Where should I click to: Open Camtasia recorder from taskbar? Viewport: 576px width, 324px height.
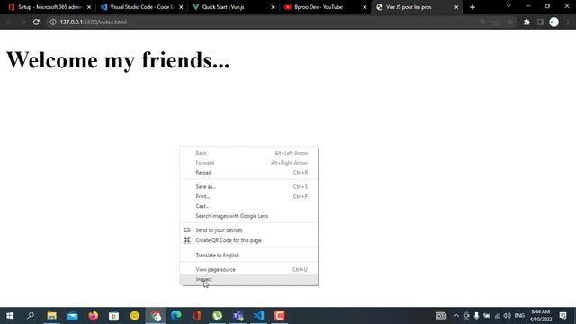click(x=280, y=316)
